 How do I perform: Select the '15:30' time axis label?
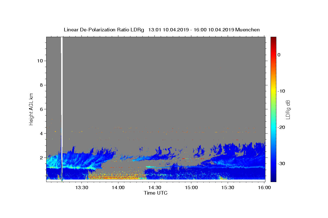tap(228, 187)
